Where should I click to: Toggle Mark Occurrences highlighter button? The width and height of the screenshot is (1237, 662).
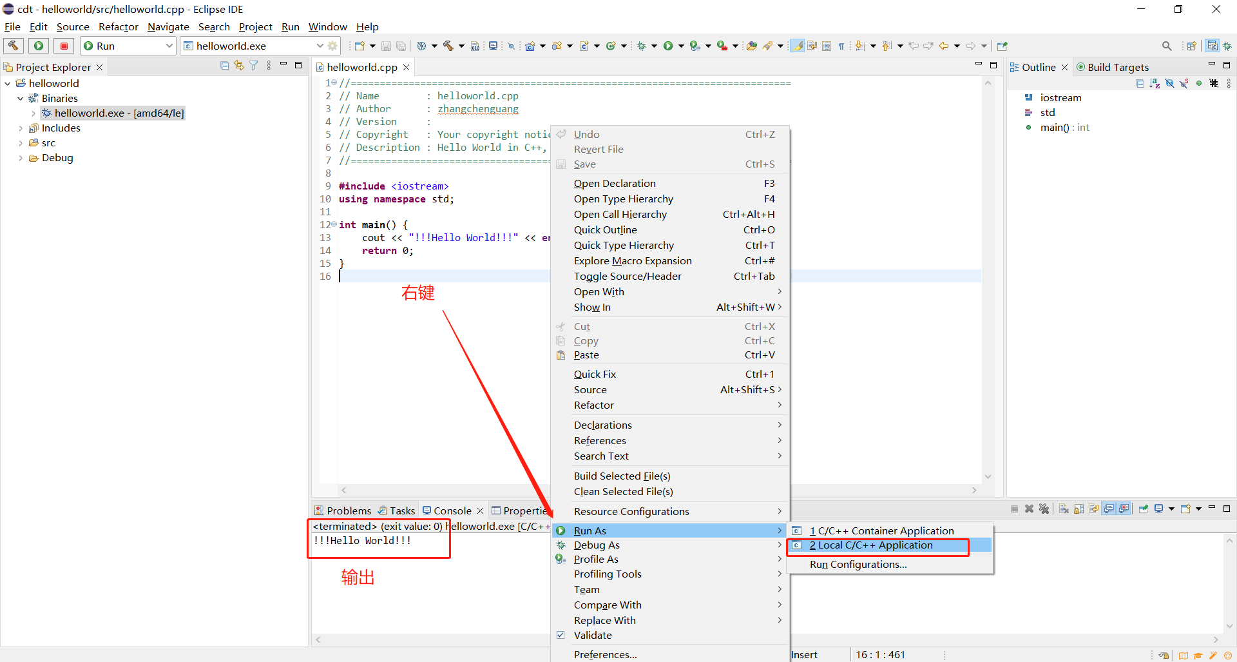[797, 46]
